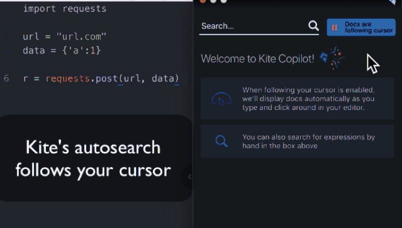Click the Welcome to Kite Copilot! heading
The image size is (402, 228).
click(257, 59)
